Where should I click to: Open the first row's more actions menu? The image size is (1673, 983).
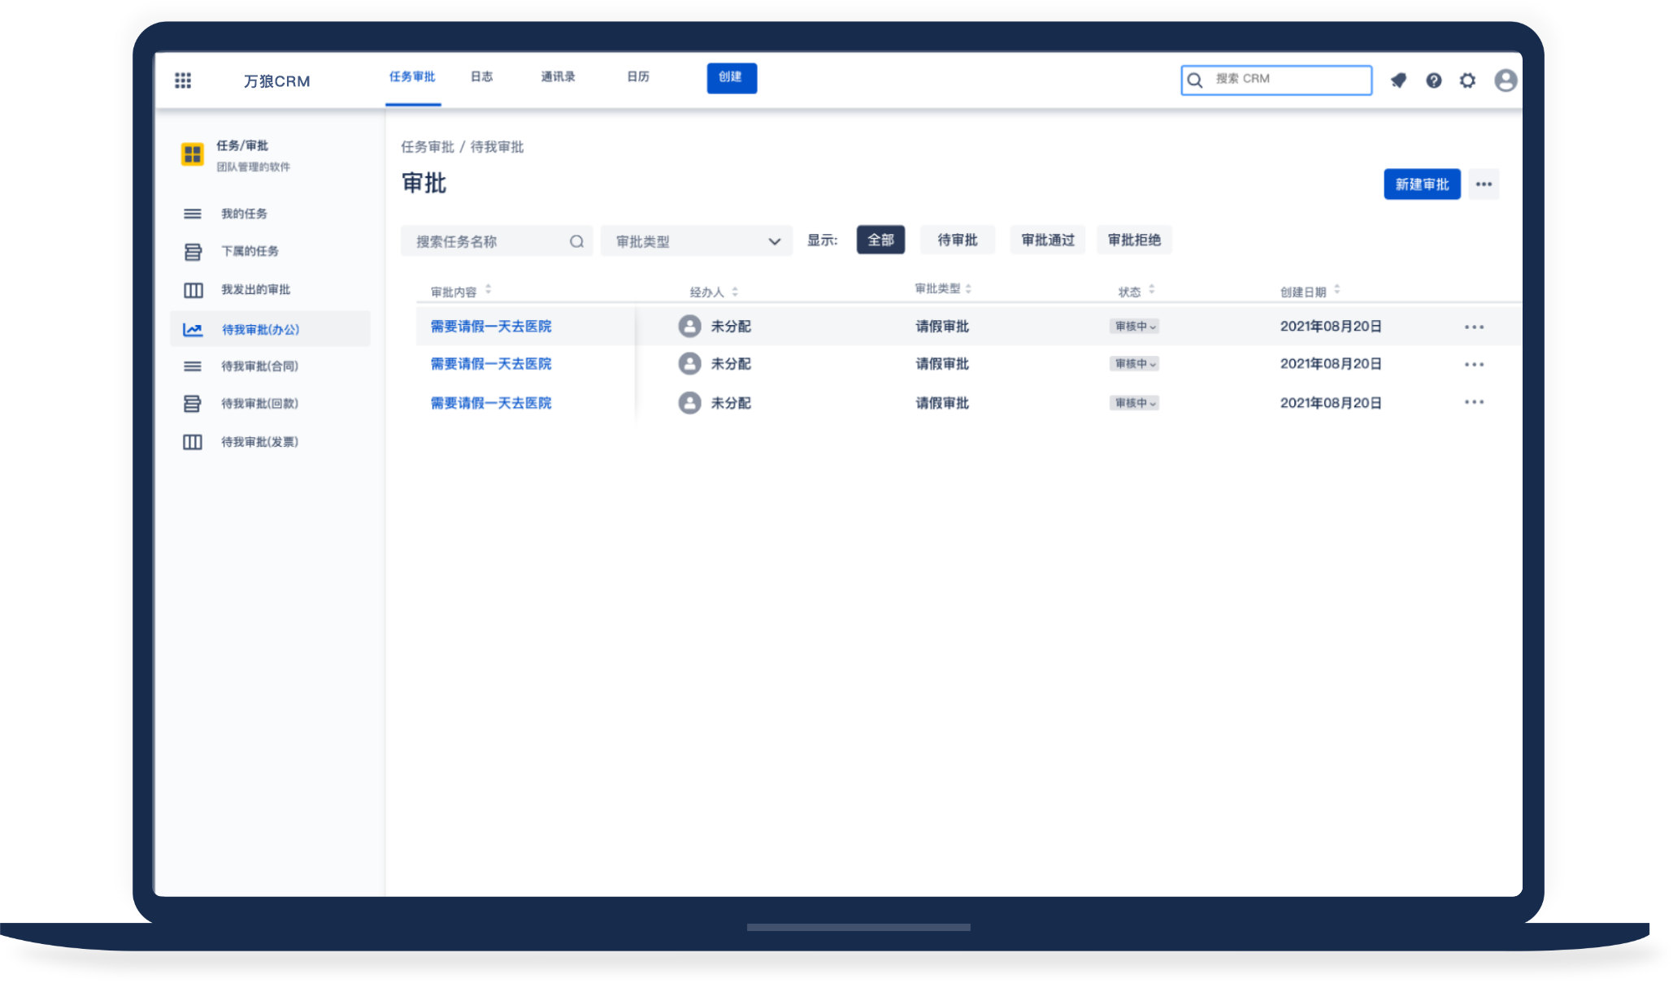pos(1474,327)
